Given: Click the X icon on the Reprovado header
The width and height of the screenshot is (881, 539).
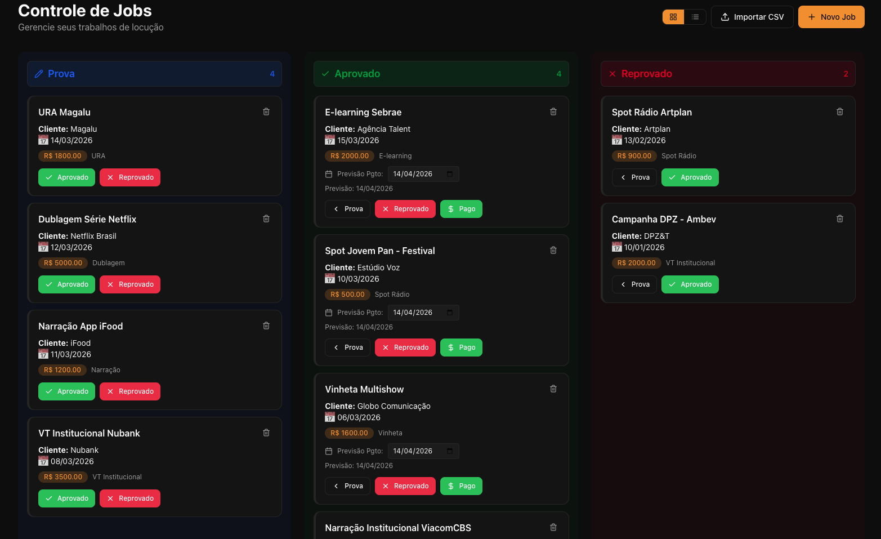Looking at the screenshot, I should click(x=612, y=73).
